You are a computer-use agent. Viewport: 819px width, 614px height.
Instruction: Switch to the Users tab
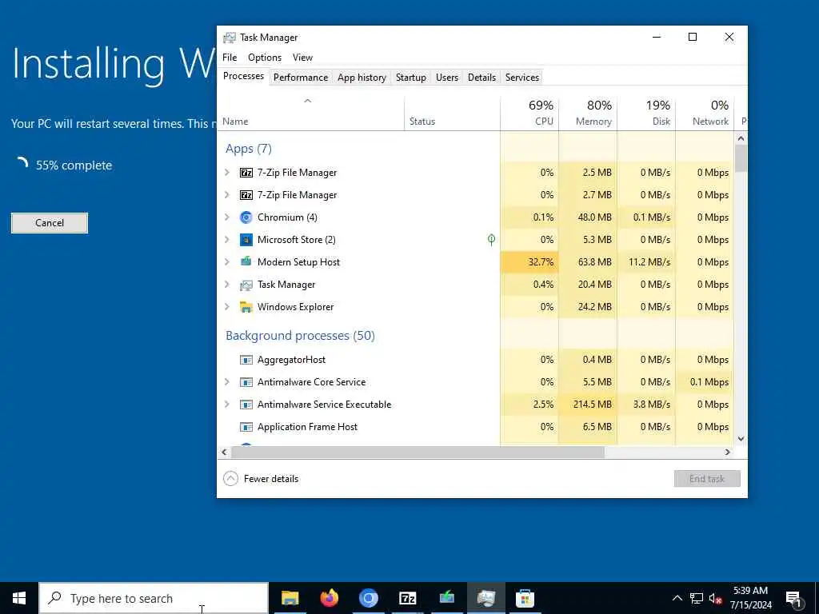pos(447,78)
